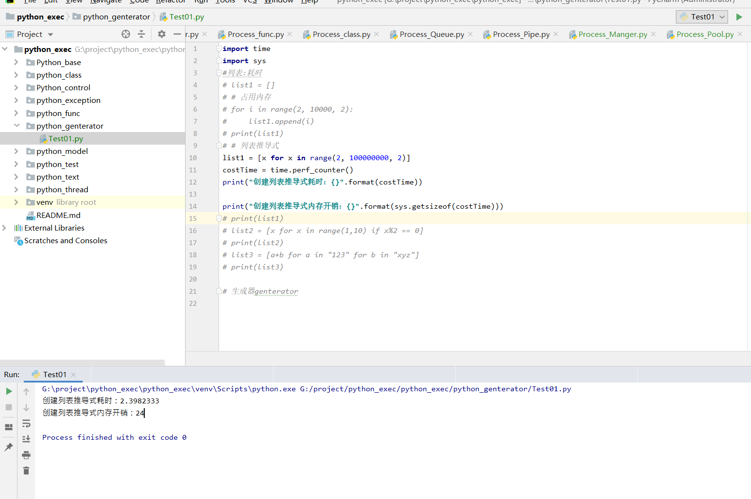Screen dimensions: 751x499
Task: Toggle scroll to end in Run console
Action: pos(26,439)
